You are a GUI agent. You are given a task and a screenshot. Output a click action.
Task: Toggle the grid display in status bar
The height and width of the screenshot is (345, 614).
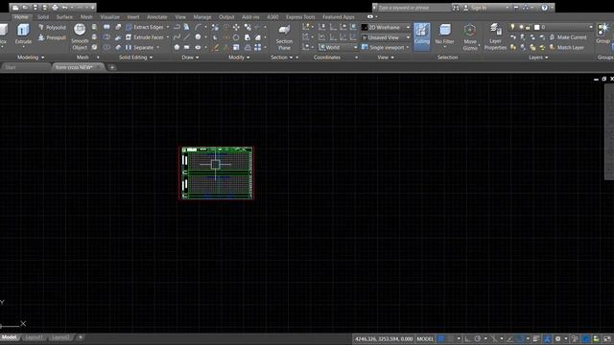click(x=441, y=338)
